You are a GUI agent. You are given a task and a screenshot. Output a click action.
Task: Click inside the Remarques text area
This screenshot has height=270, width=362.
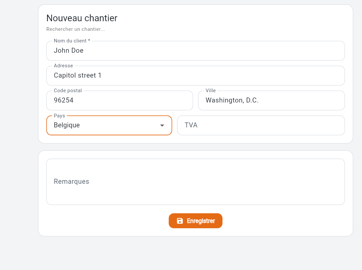(x=195, y=181)
